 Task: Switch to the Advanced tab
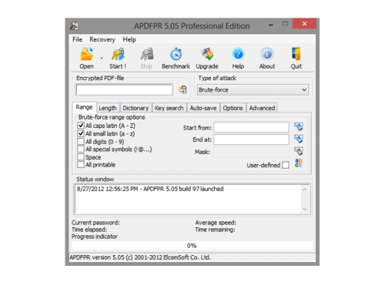pyautogui.click(x=262, y=108)
